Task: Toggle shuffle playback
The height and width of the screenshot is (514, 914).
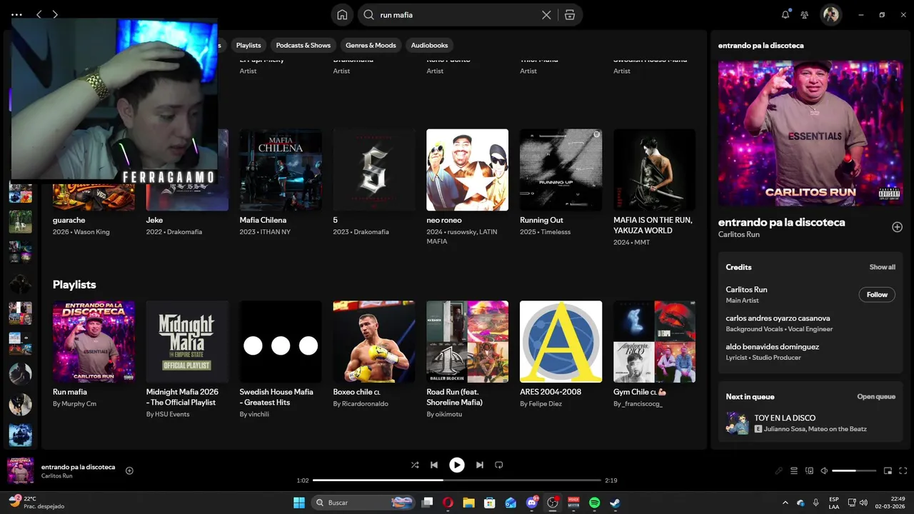Action: [x=415, y=465]
